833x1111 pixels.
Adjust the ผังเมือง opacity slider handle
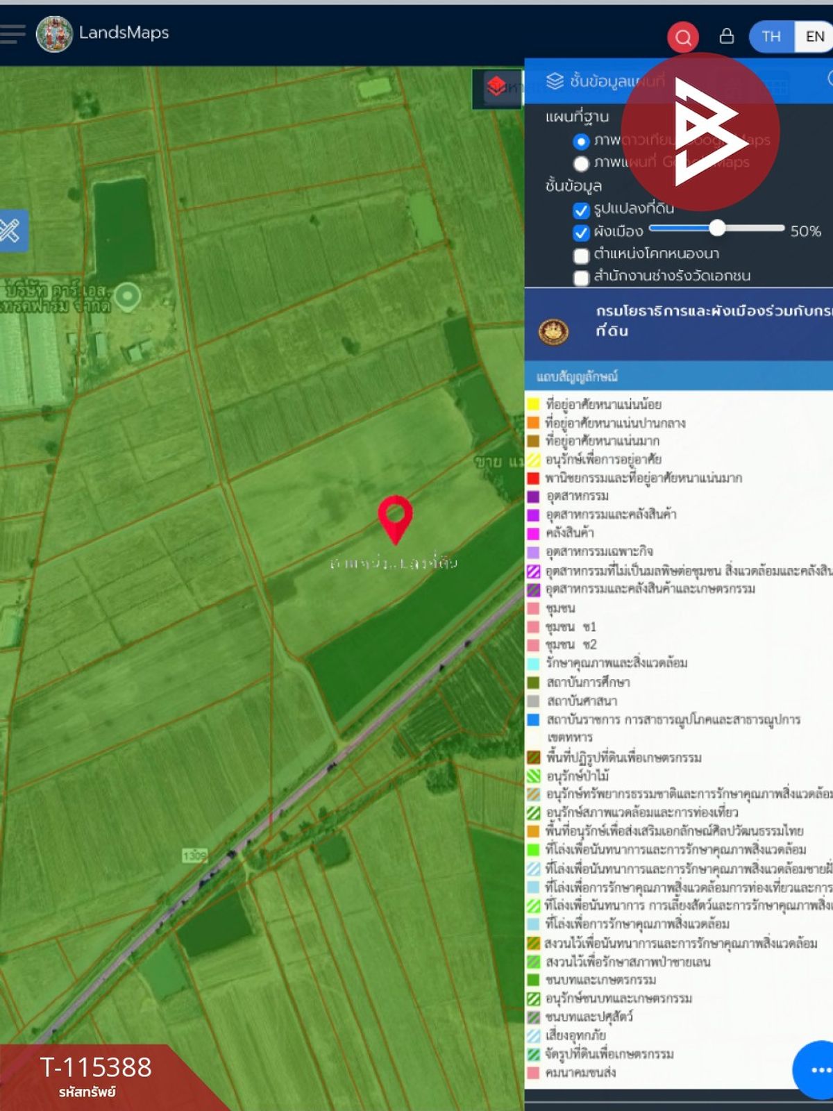pos(717,228)
